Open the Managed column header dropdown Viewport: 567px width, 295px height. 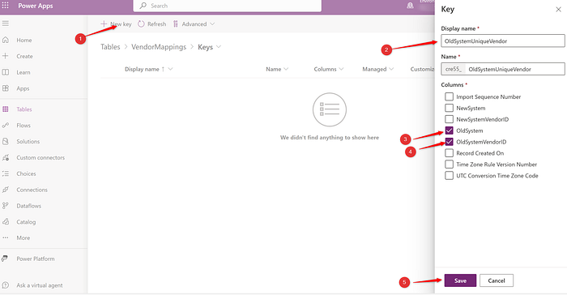[391, 69]
